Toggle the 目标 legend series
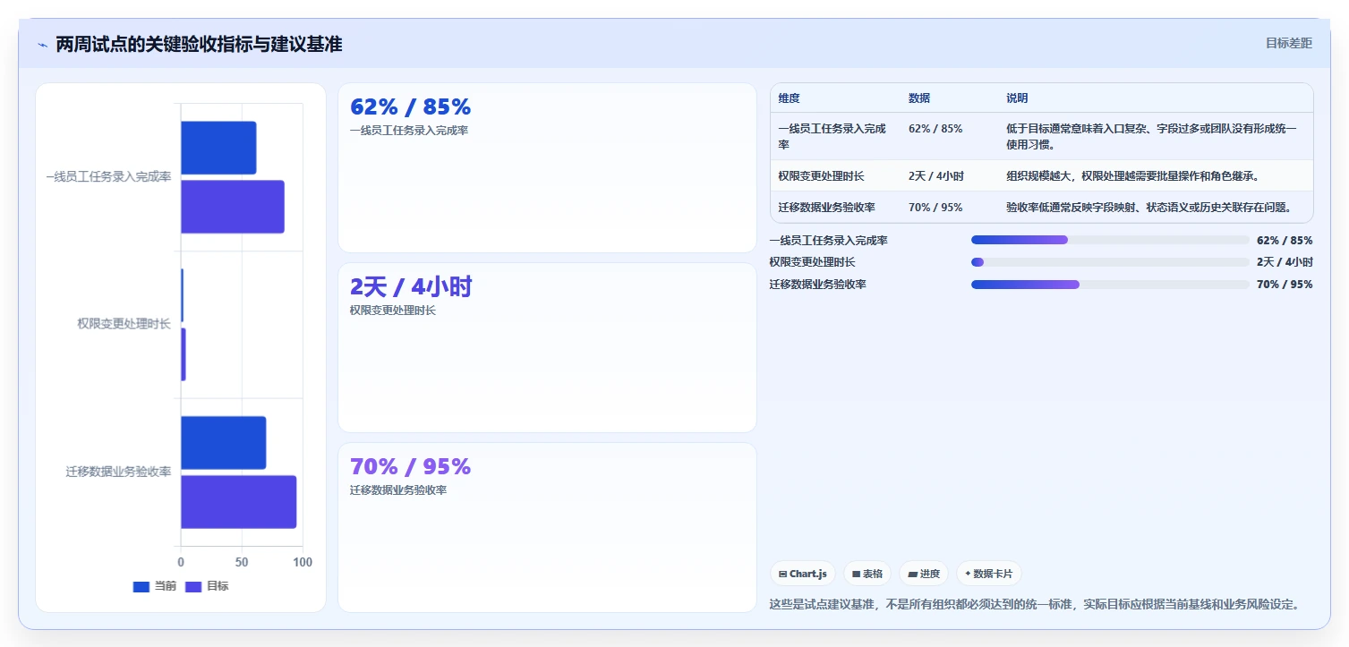 [x=207, y=586]
